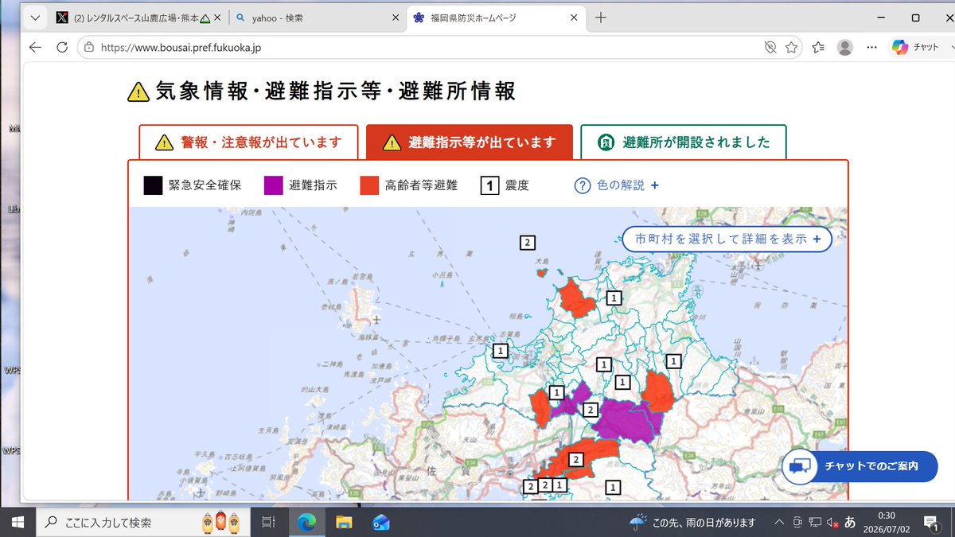Screen dimensions: 955x537
Task: Click the northern red 高齢者等避難 region
Action: [576, 300]
